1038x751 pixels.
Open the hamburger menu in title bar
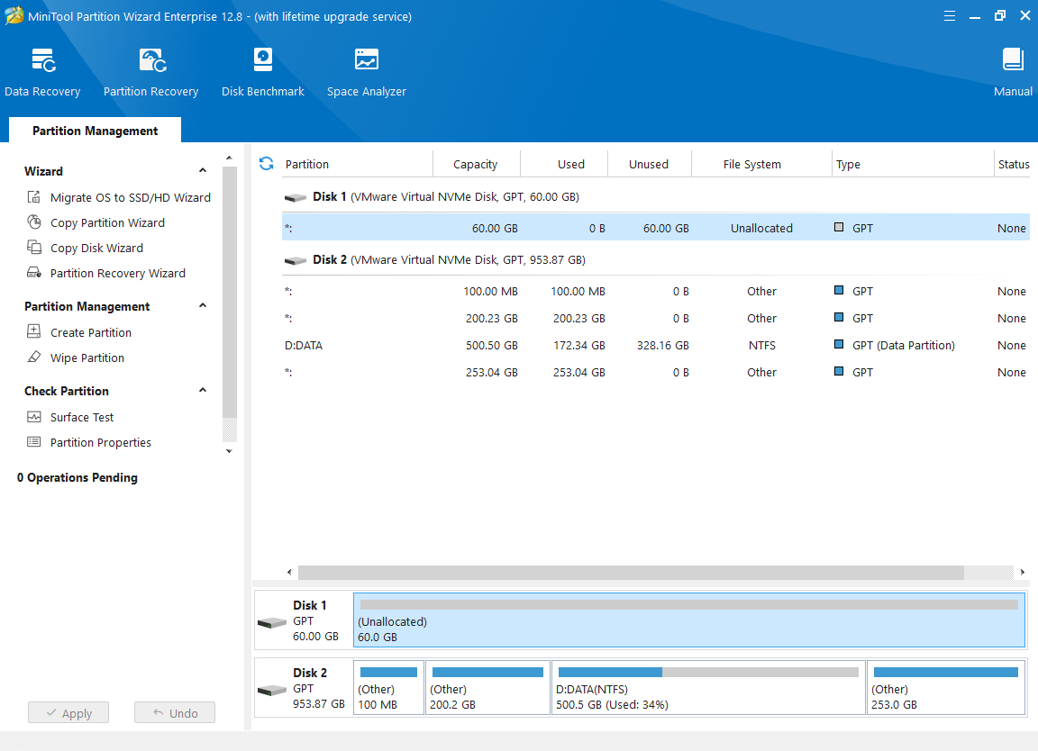point(950,16)
